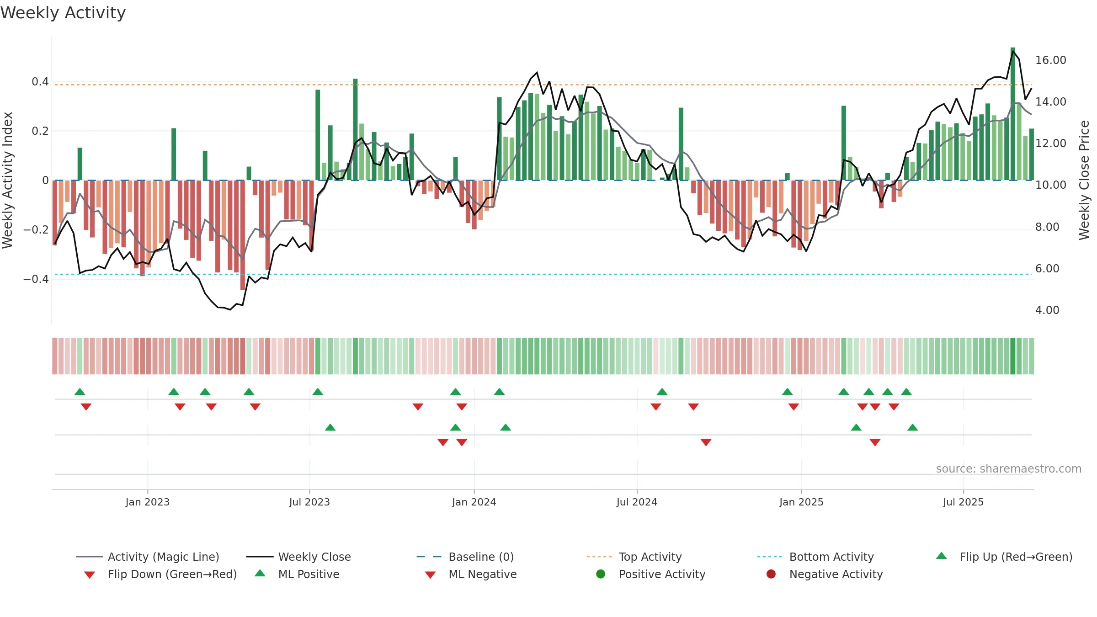Click the −0.4 activity axis tick label
This screenshot has width=1097, height=617.
(x=36, y=279)
